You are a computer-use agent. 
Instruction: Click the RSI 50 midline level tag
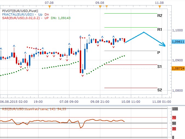click(174, 123)
